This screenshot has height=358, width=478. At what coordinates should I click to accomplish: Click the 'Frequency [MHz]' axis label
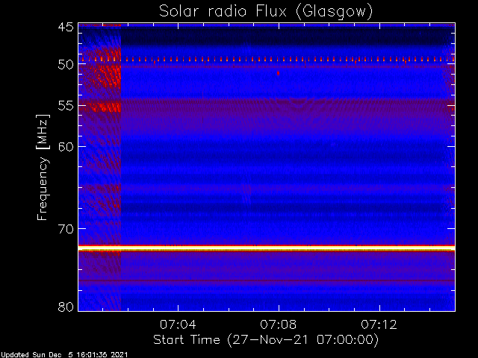43,167
